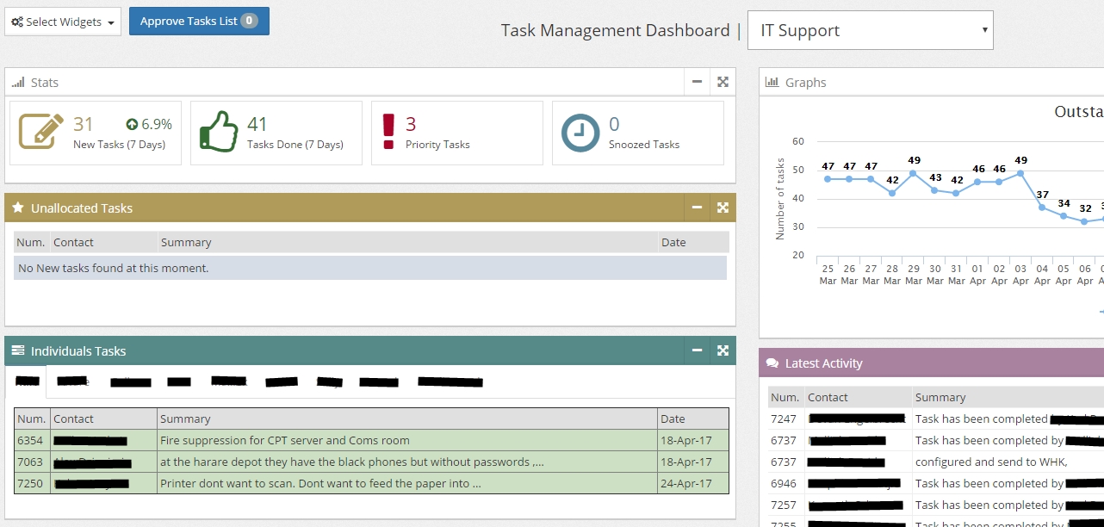Expand the Stats widget to fullscreen
Image resolution: width=1104 pixels, height=527 pixels.
(723, 82)
